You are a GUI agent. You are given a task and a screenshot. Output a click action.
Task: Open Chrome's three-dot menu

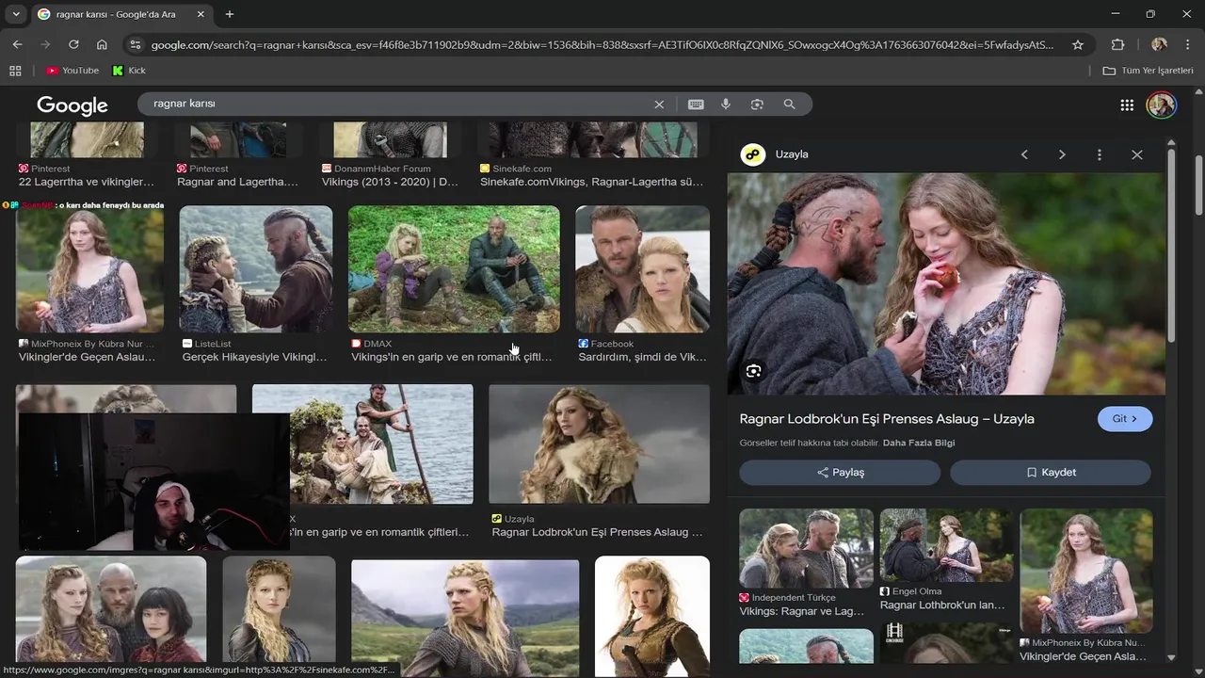1188,44
